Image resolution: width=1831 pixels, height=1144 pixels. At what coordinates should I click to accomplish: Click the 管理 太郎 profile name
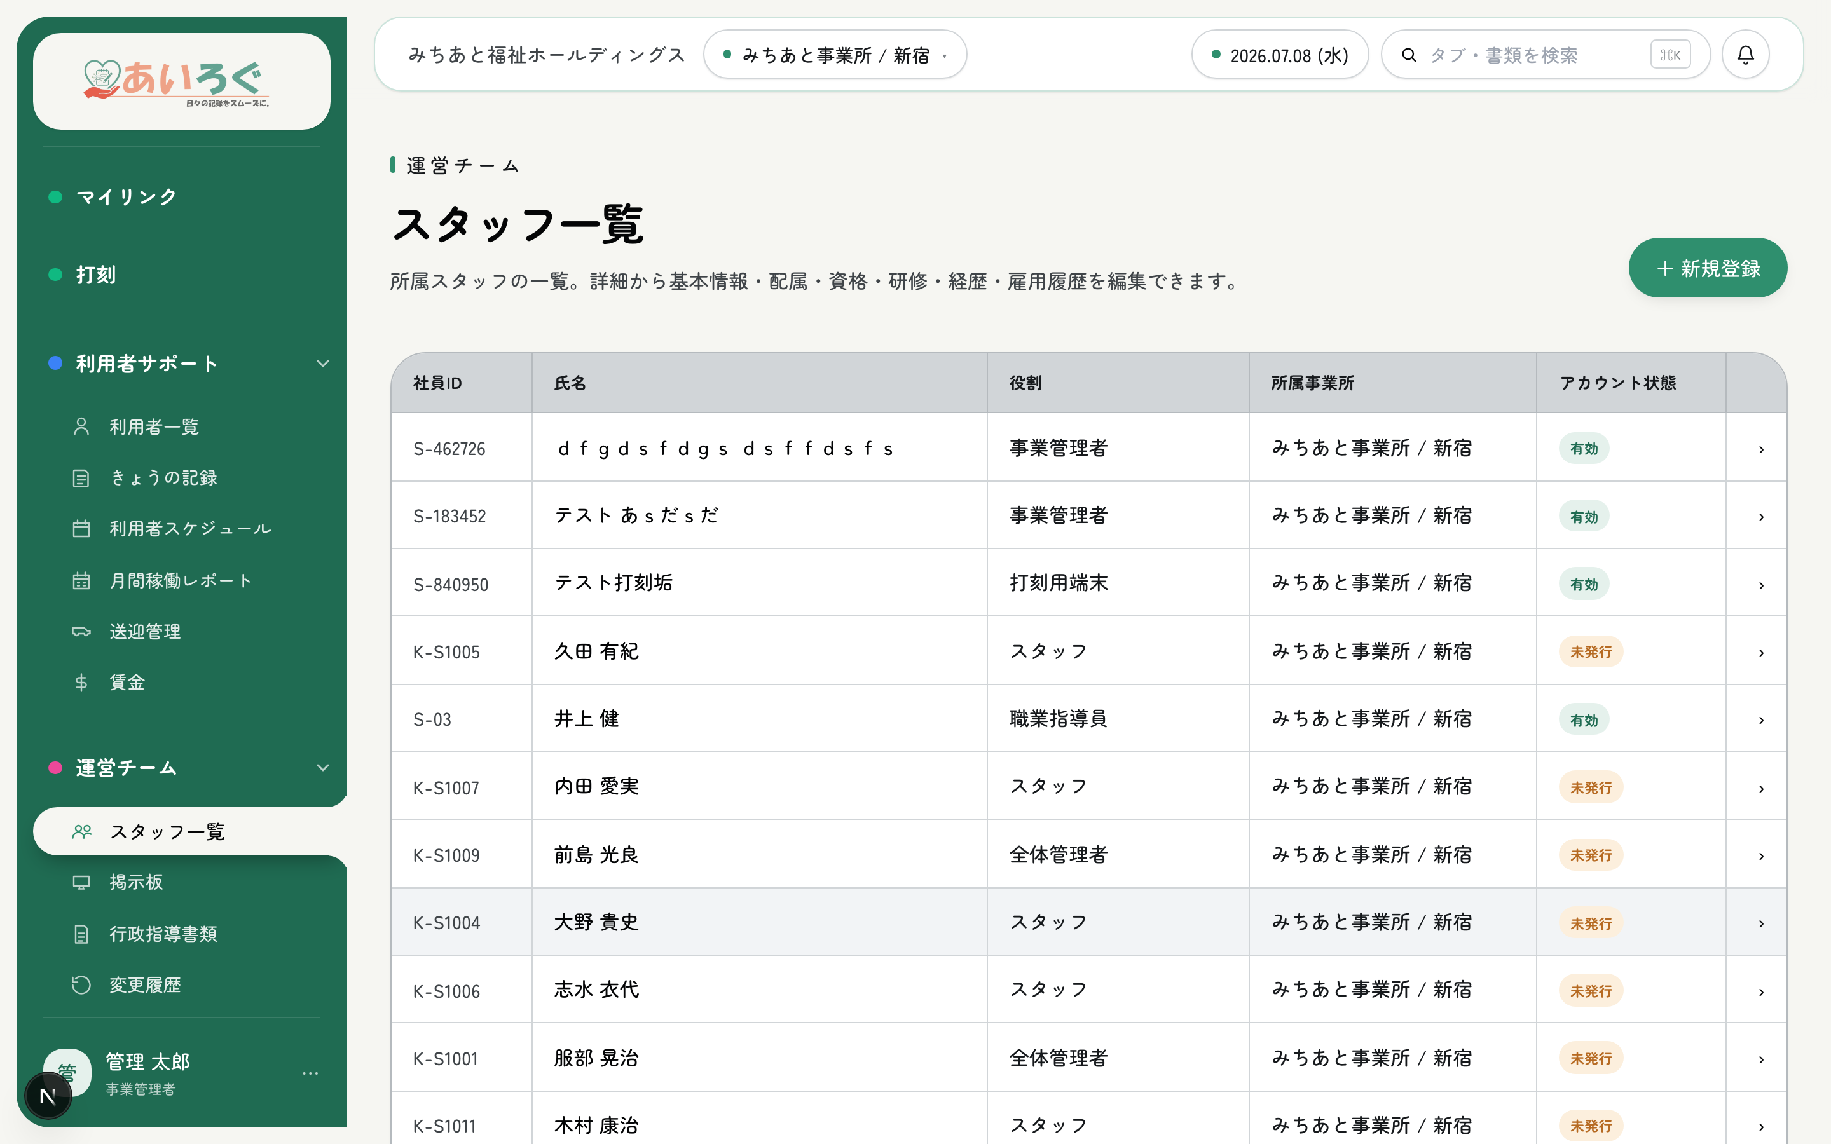(147, 1061)
